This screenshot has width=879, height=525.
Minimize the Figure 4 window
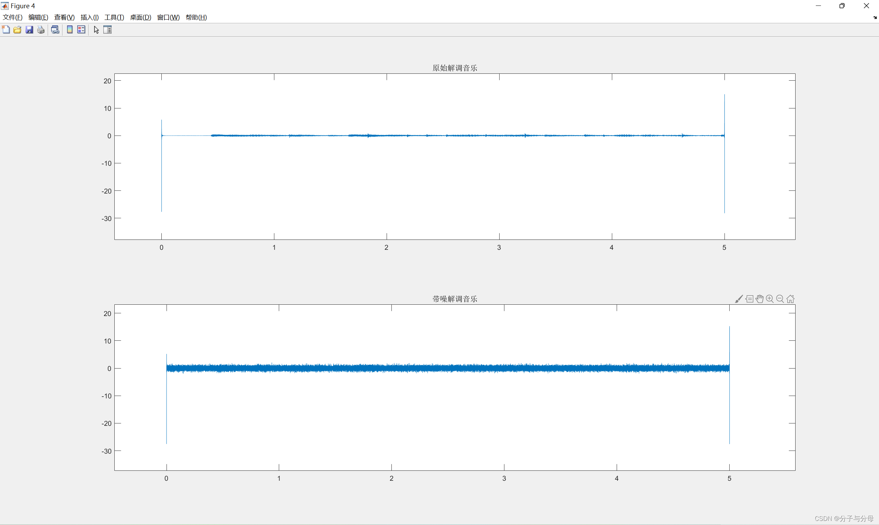[818, 5]
